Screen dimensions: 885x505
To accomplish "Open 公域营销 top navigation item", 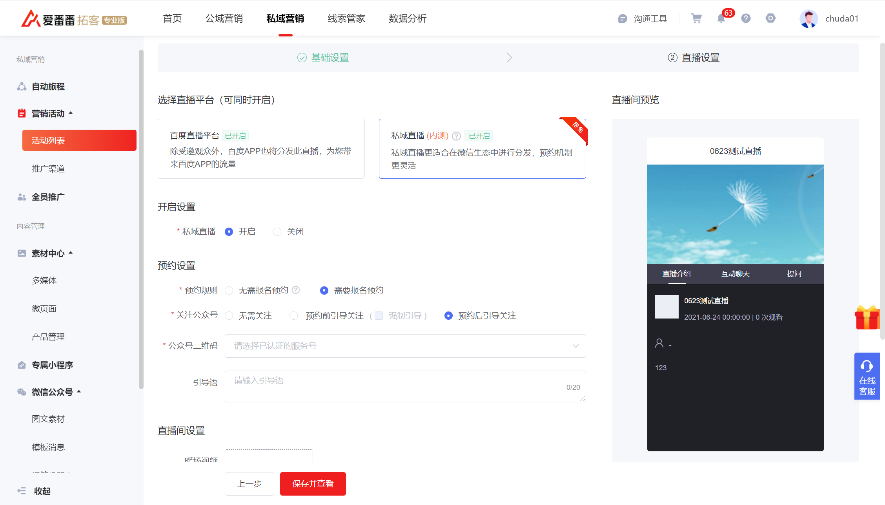I will (x=224, y=18).
